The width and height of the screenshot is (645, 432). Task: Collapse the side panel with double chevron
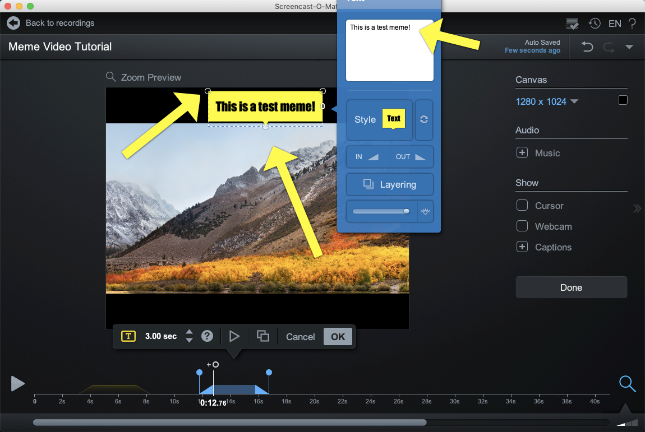(637, 208)
